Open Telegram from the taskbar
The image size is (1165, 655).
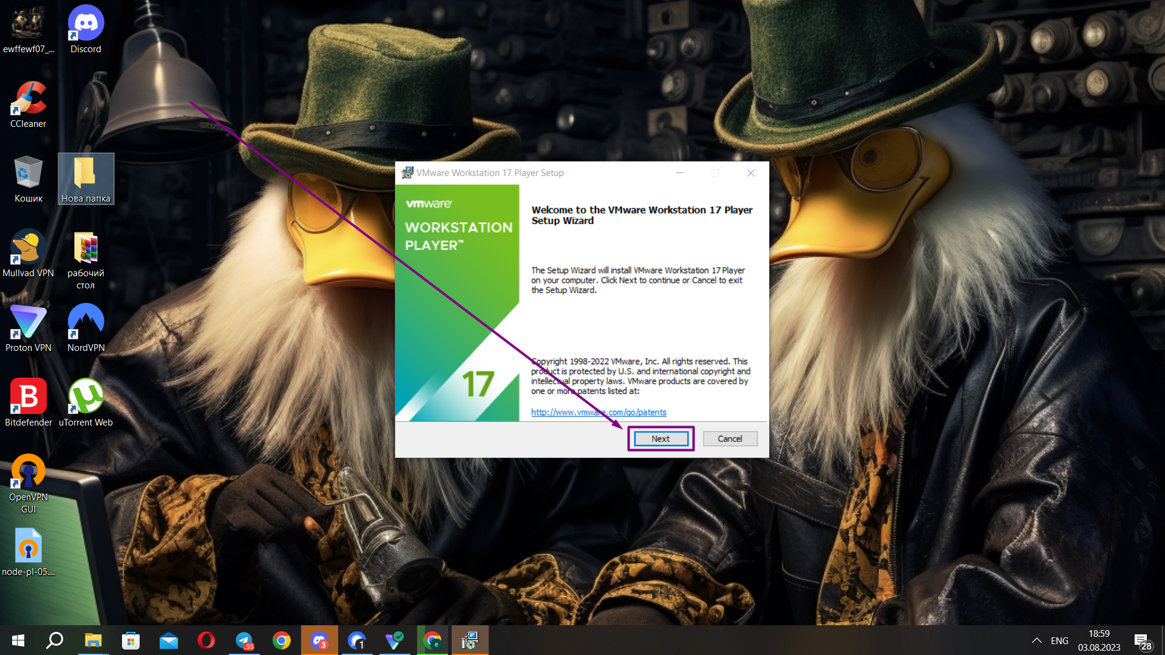click(x=244, y=640)
